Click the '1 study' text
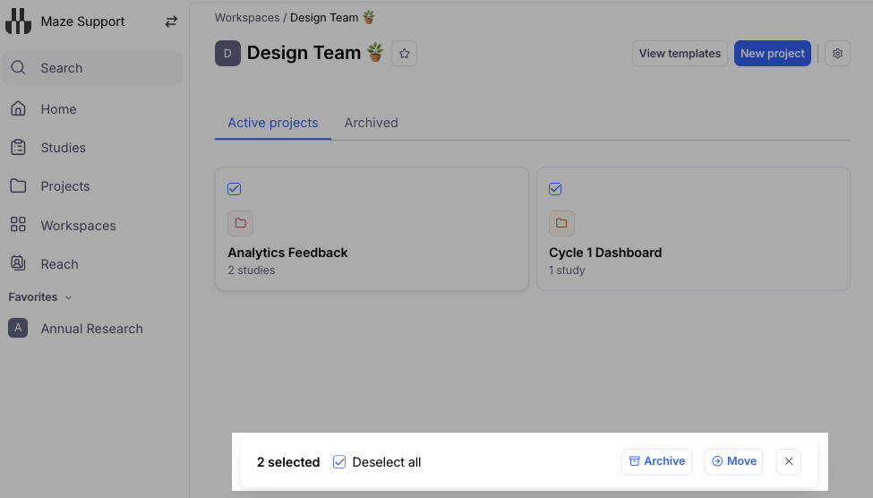This screenshot has width=873, height=498. 567,270
